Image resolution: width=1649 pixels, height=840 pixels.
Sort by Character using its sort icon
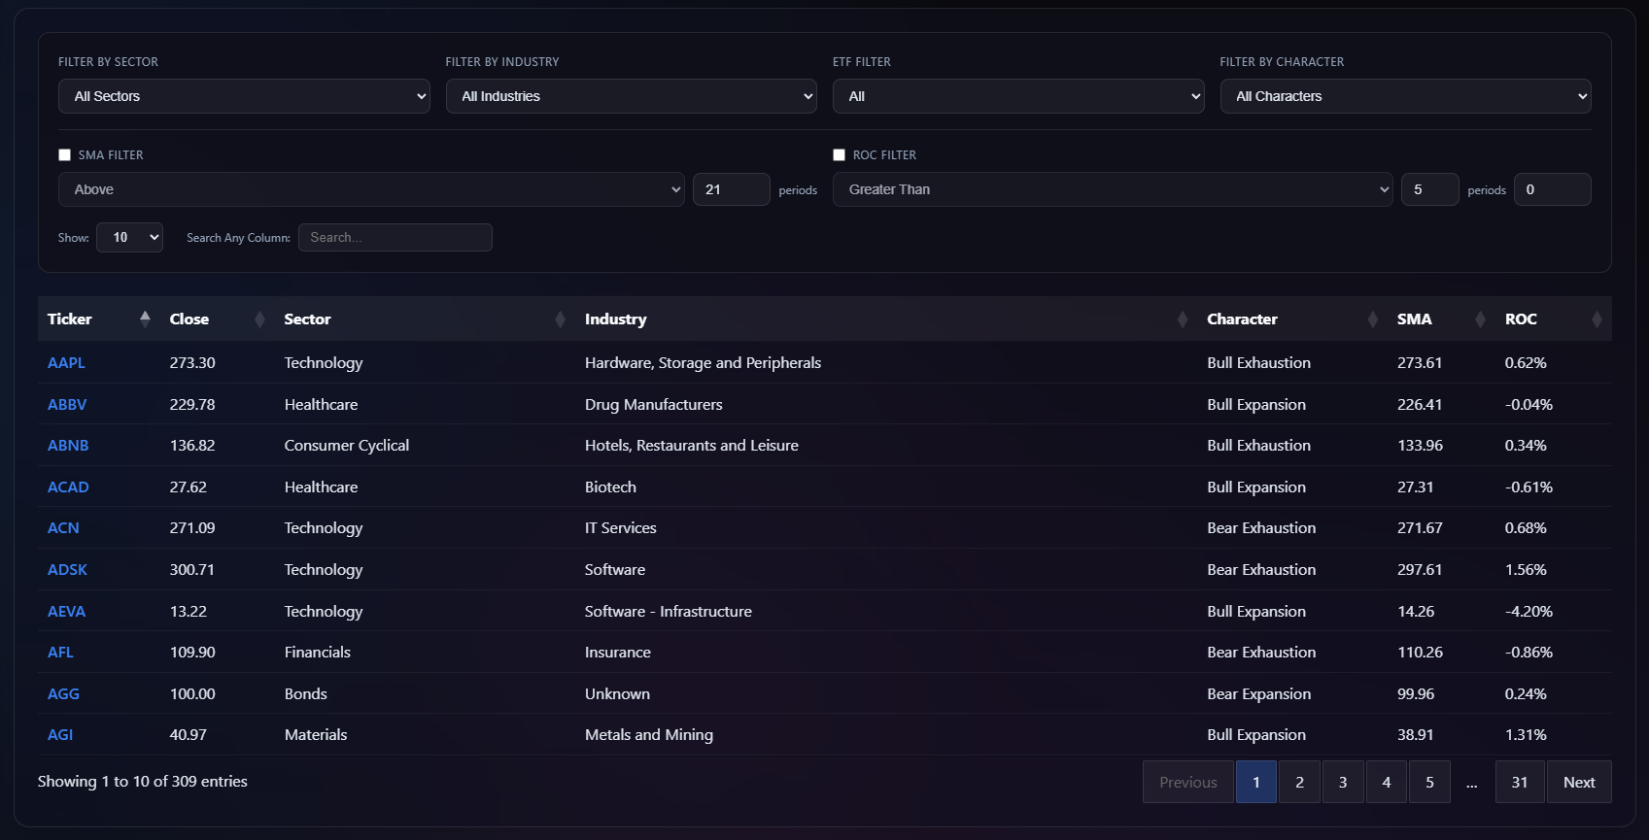(x=1372, y=319)
